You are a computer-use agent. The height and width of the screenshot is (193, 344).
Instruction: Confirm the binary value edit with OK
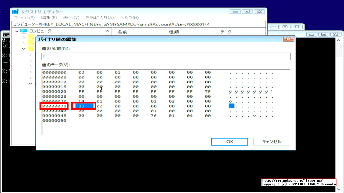[x=230, y=142]
